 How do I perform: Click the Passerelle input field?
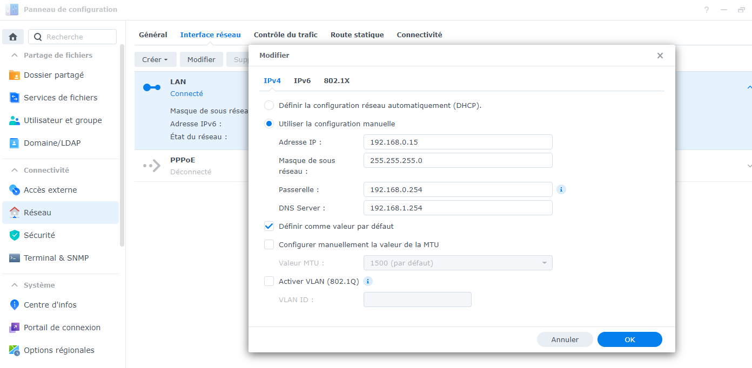[x=458, y=189]
